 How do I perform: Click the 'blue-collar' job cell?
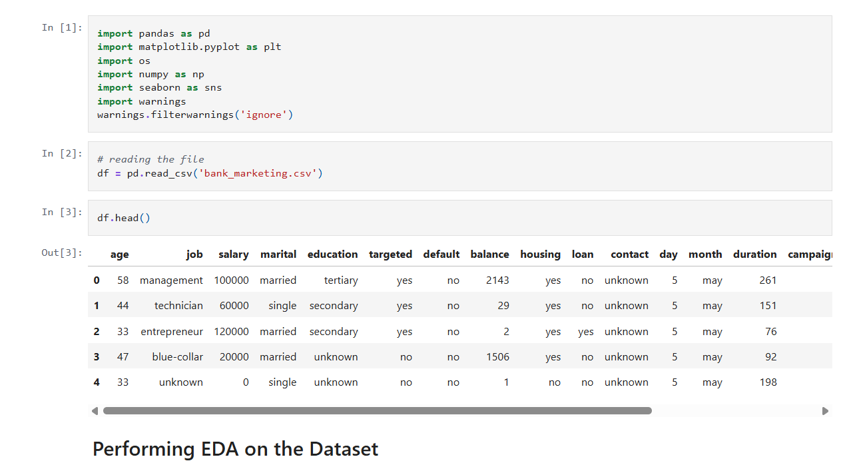tap(178, 357)
